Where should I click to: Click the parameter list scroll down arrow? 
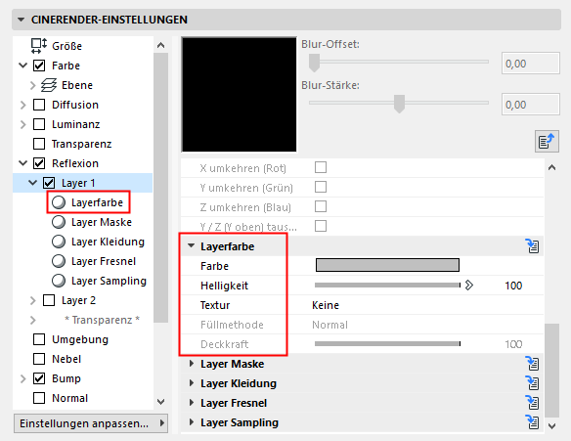click(x=552, y=425)
